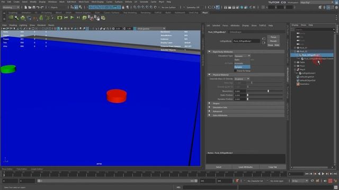The image size is (339, 190).
Task: Toggle Symmetry: Off setting
Action: click(x=193, y=7)
